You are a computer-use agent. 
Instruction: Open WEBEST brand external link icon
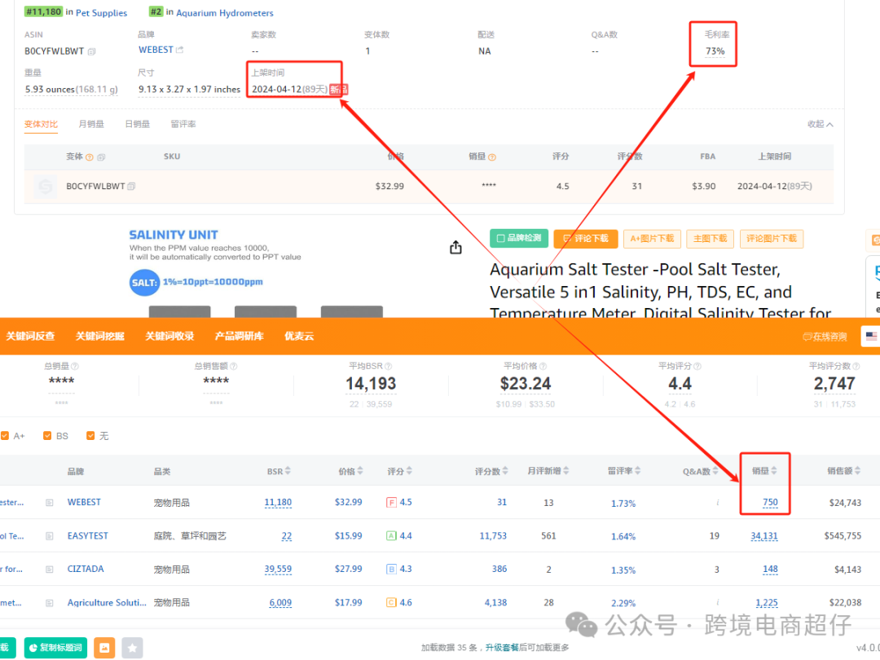[x=180, y=50]
